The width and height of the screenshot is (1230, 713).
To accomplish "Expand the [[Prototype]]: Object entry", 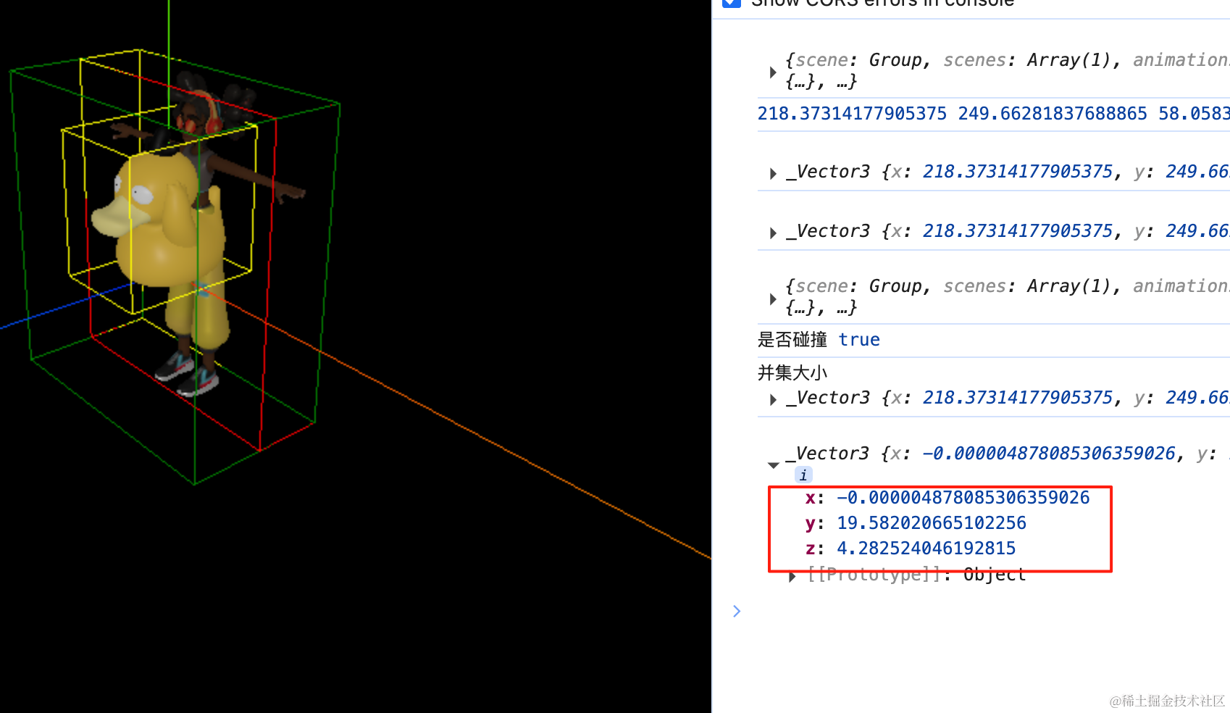I will 792,576.
